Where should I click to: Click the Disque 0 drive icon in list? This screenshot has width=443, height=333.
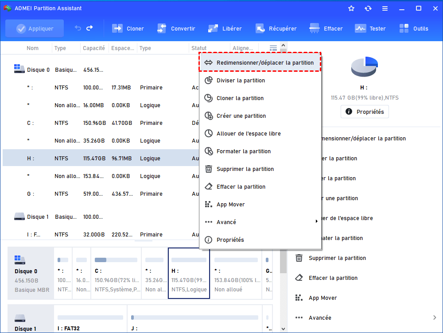19,69
